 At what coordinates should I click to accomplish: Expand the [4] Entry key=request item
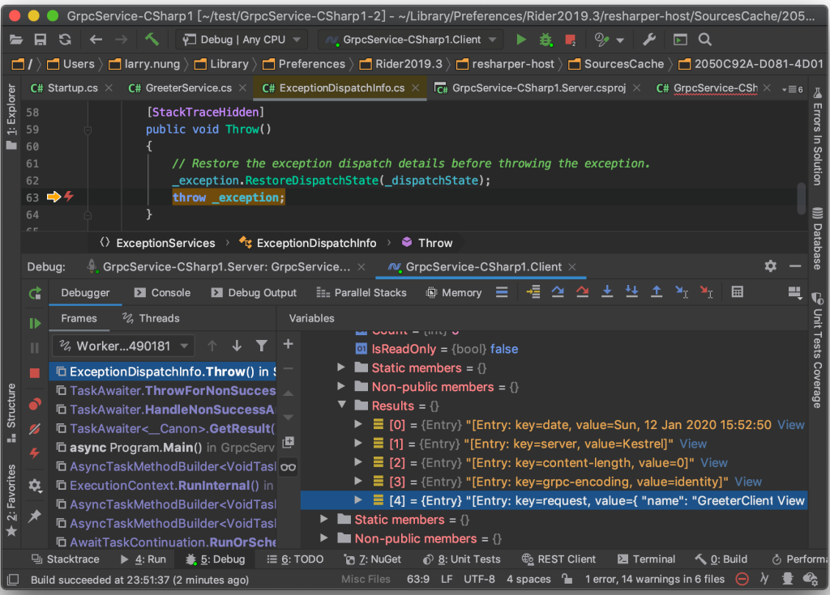click(358, 499)
